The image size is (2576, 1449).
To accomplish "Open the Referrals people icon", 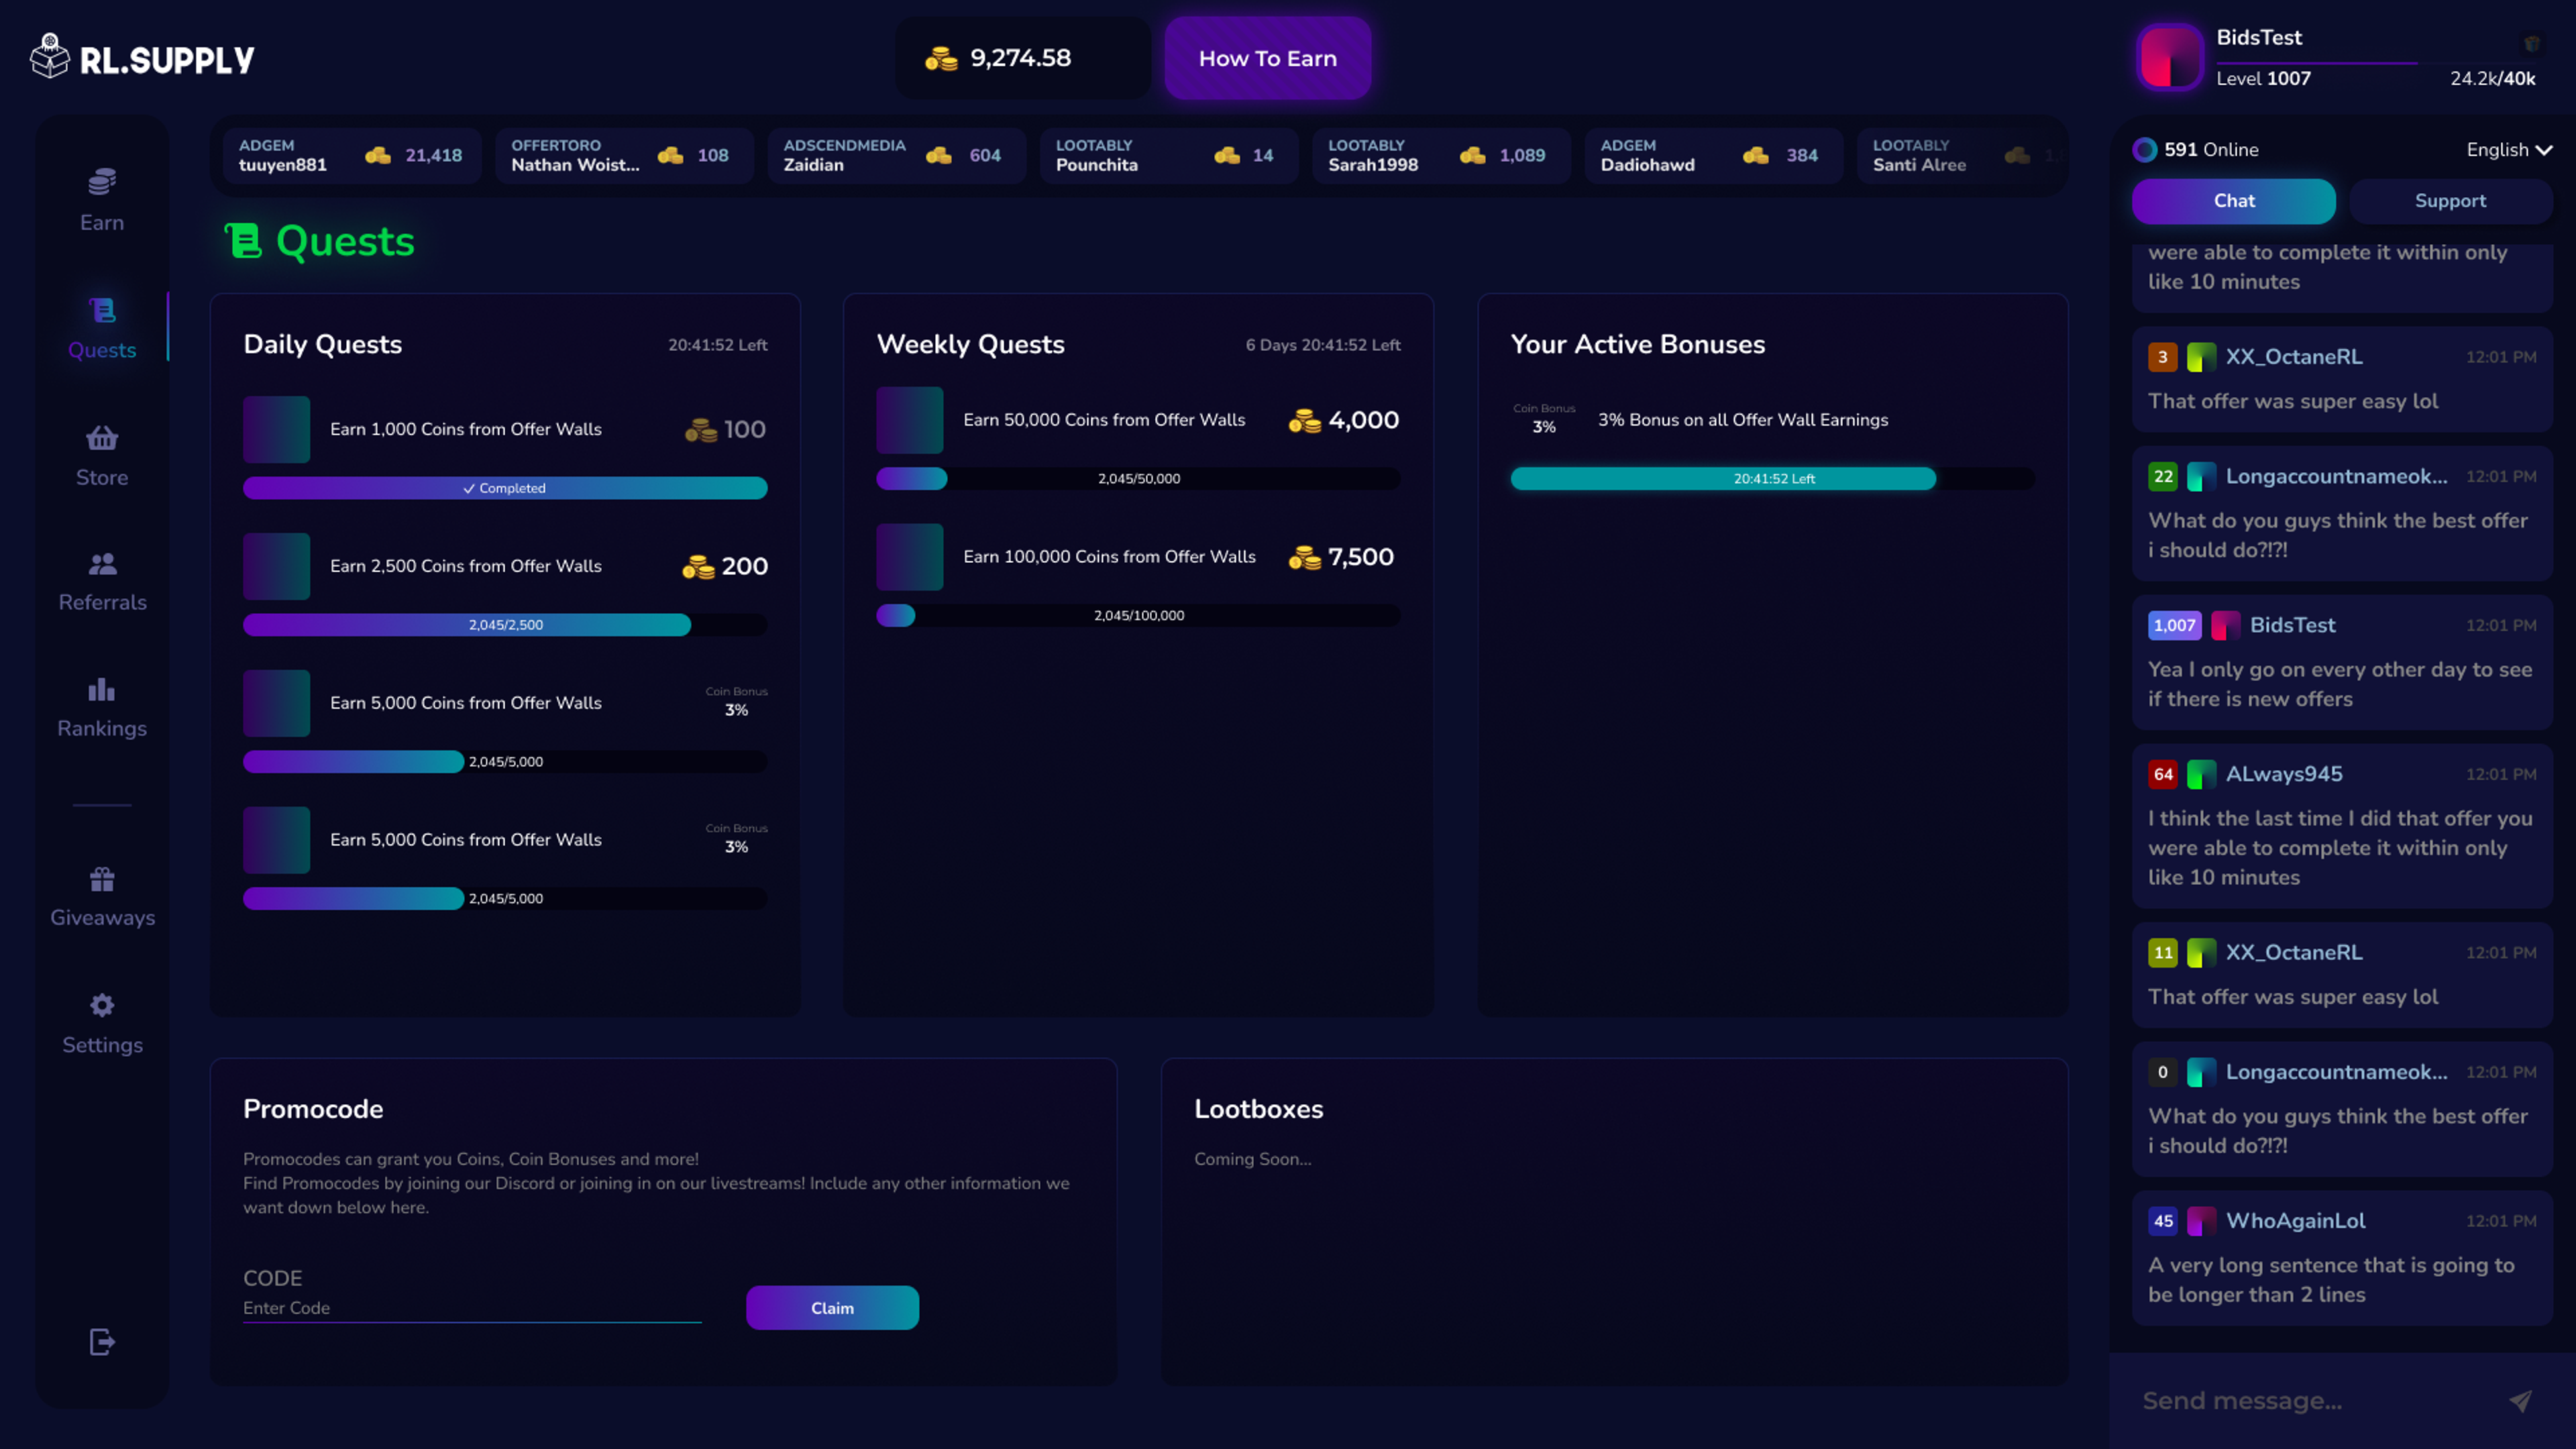I will tap(102, 564).
